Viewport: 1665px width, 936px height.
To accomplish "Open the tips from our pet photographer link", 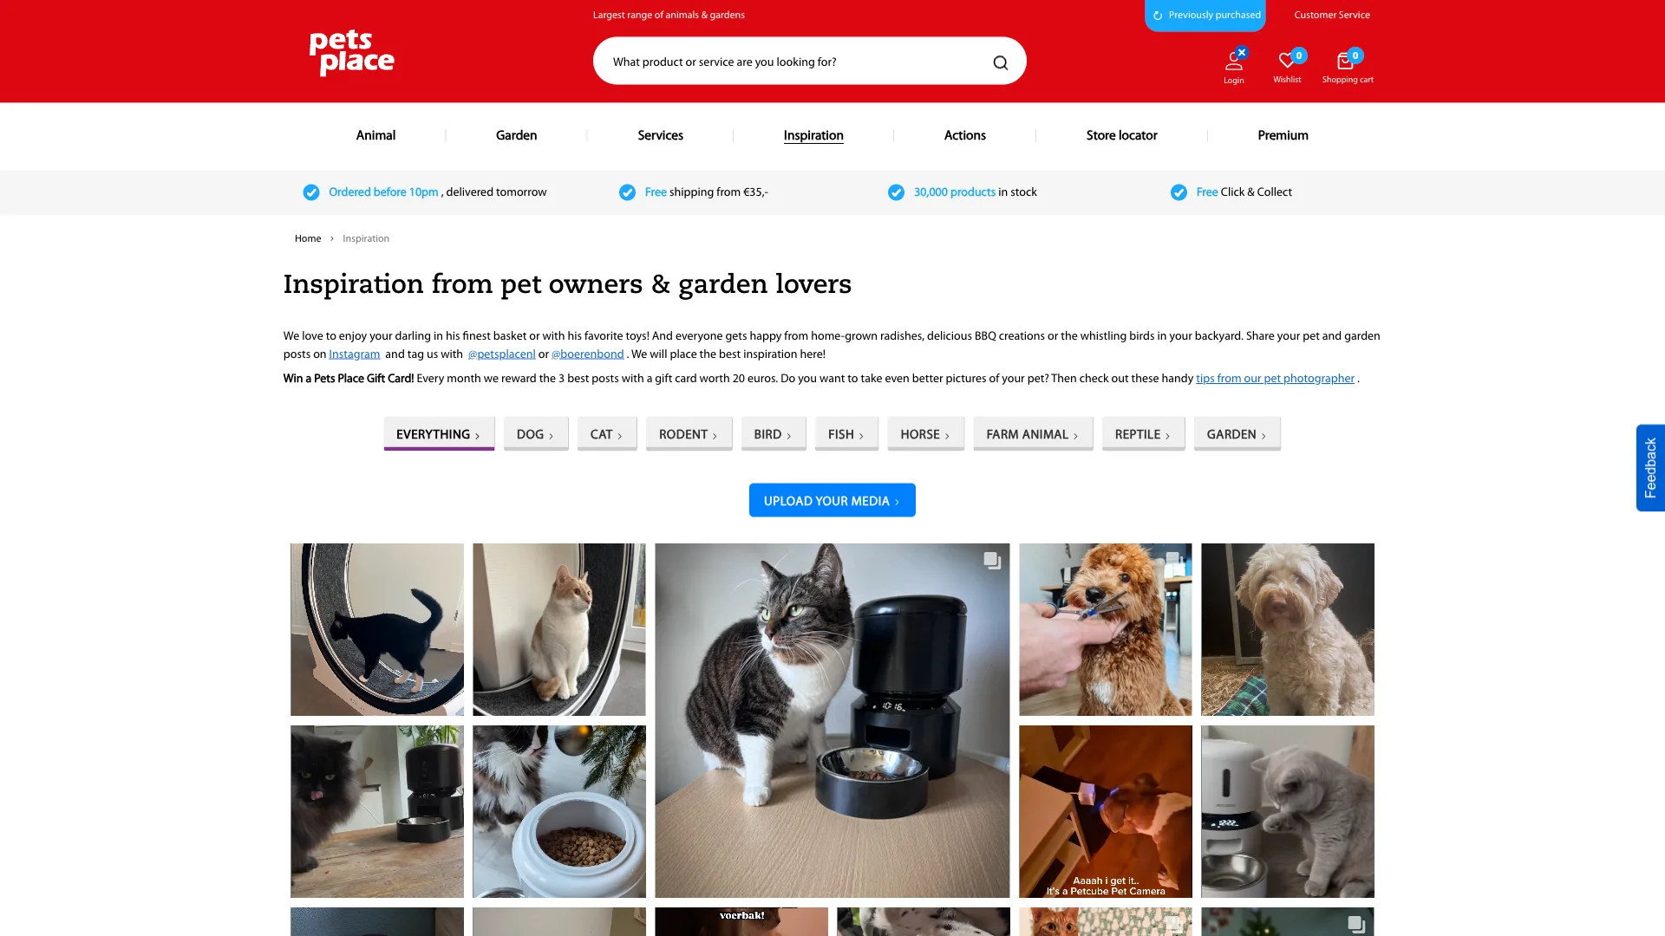I will pos(1275,379).
